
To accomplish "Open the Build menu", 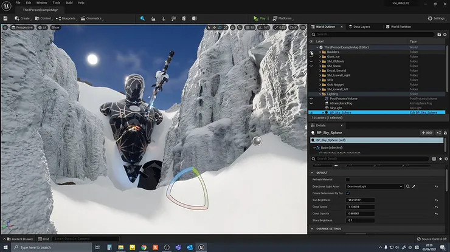I will [x=69, y=2].
